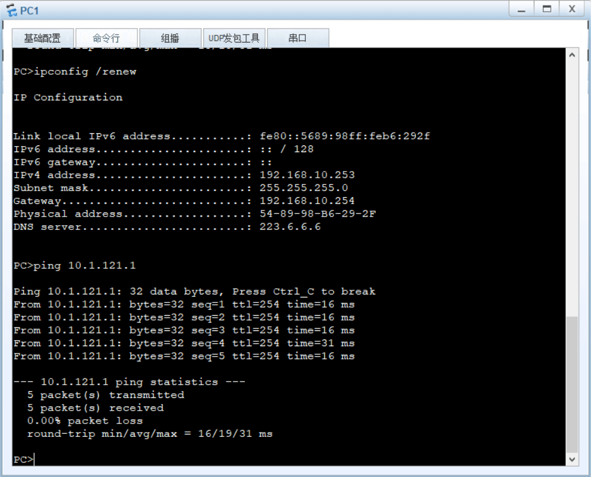
Task: Click the 'ping 10.1.121.1' command line
Action: (x=74, y=266)
